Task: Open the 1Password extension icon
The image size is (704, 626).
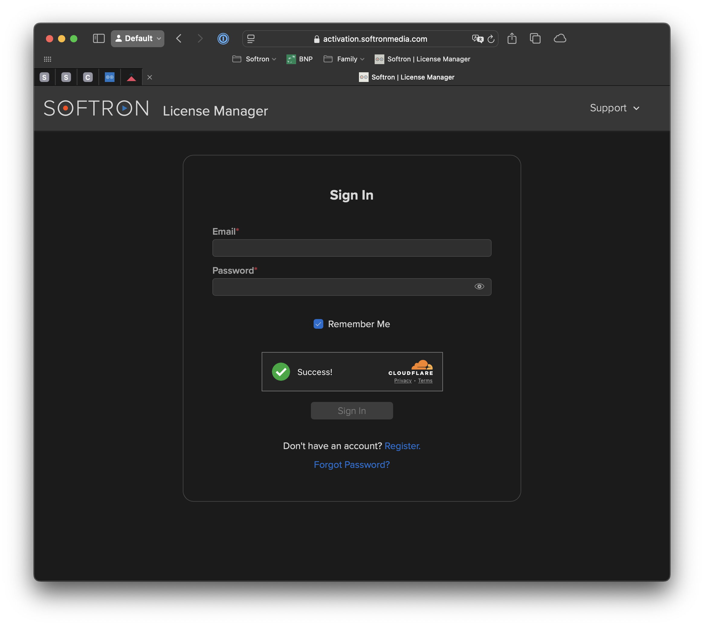Action: click(223, 38)
